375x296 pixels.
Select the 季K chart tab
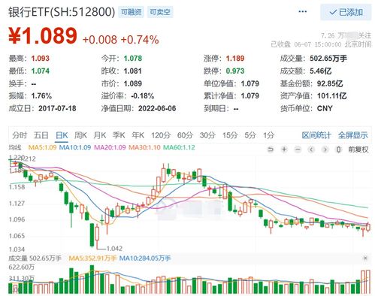(119, 135)
